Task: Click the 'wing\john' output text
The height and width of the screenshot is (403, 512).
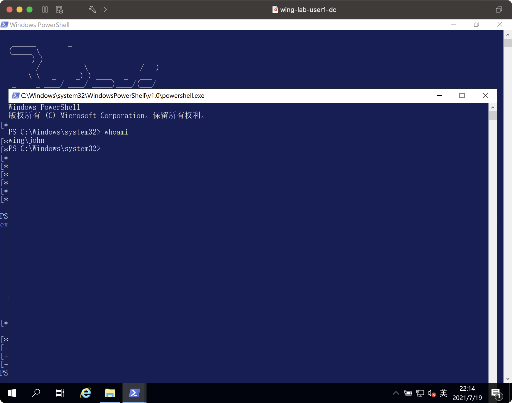Action: [26, 140]
